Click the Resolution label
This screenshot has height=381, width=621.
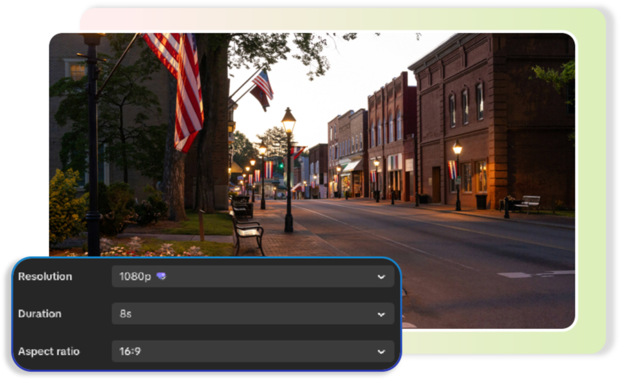tap(45, 276)
